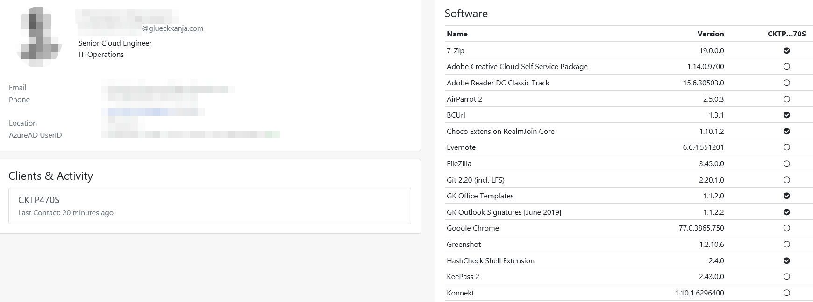Click the checkmark icon in the BCUrl row

click(x=787, y=115)
